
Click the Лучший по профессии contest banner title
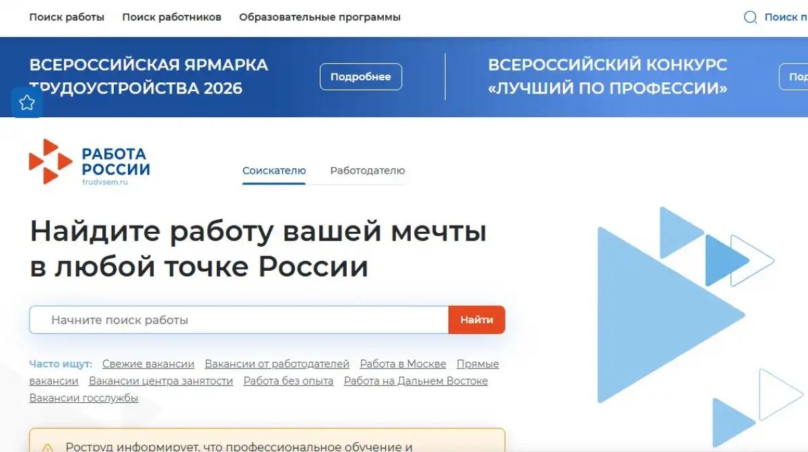(x=608, y=77)
